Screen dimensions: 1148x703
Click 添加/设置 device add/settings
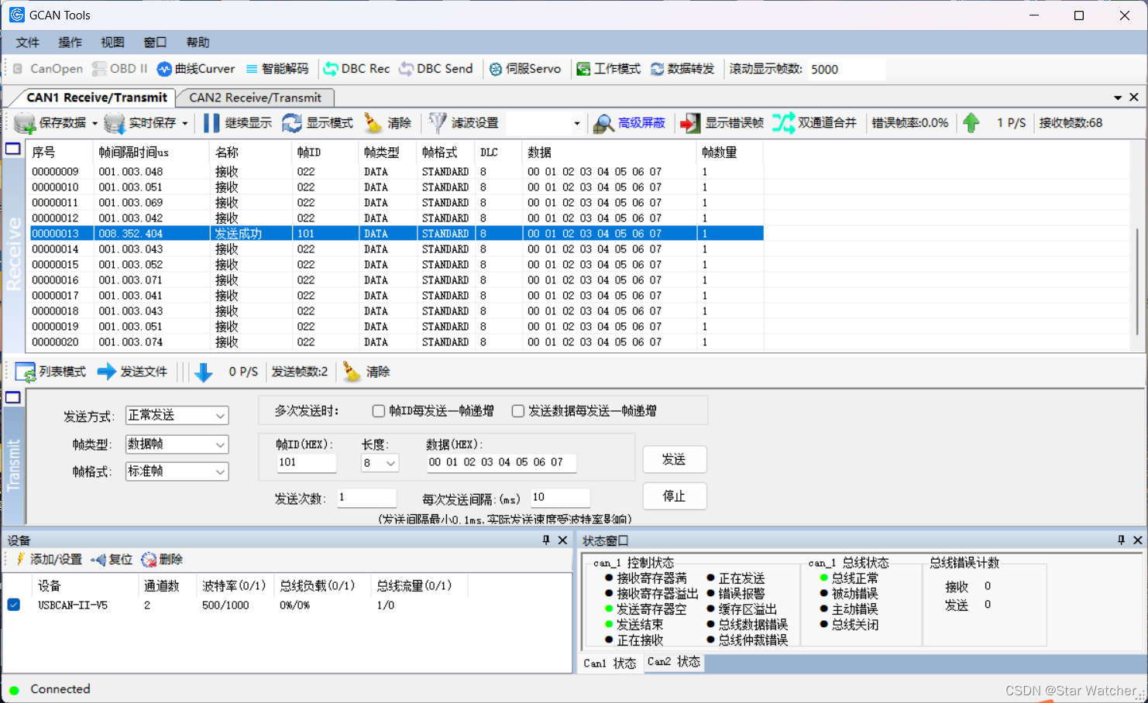click(x=48, y=559)
